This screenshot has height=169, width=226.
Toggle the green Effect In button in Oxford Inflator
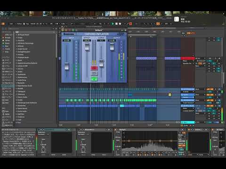pyautogui.click(x=94, y=79)
